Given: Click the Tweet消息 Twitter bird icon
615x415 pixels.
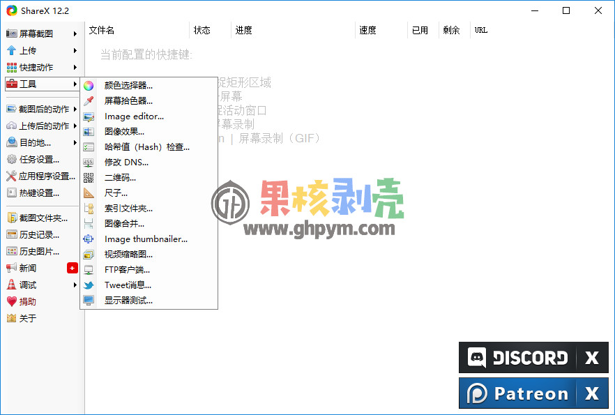Looking at the screenshot, I should pyautogui.click(x=89, y=285).
